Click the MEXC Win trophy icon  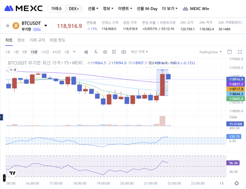185,9
